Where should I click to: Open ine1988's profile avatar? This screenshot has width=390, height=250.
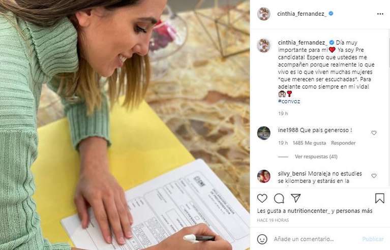(264, 133)
